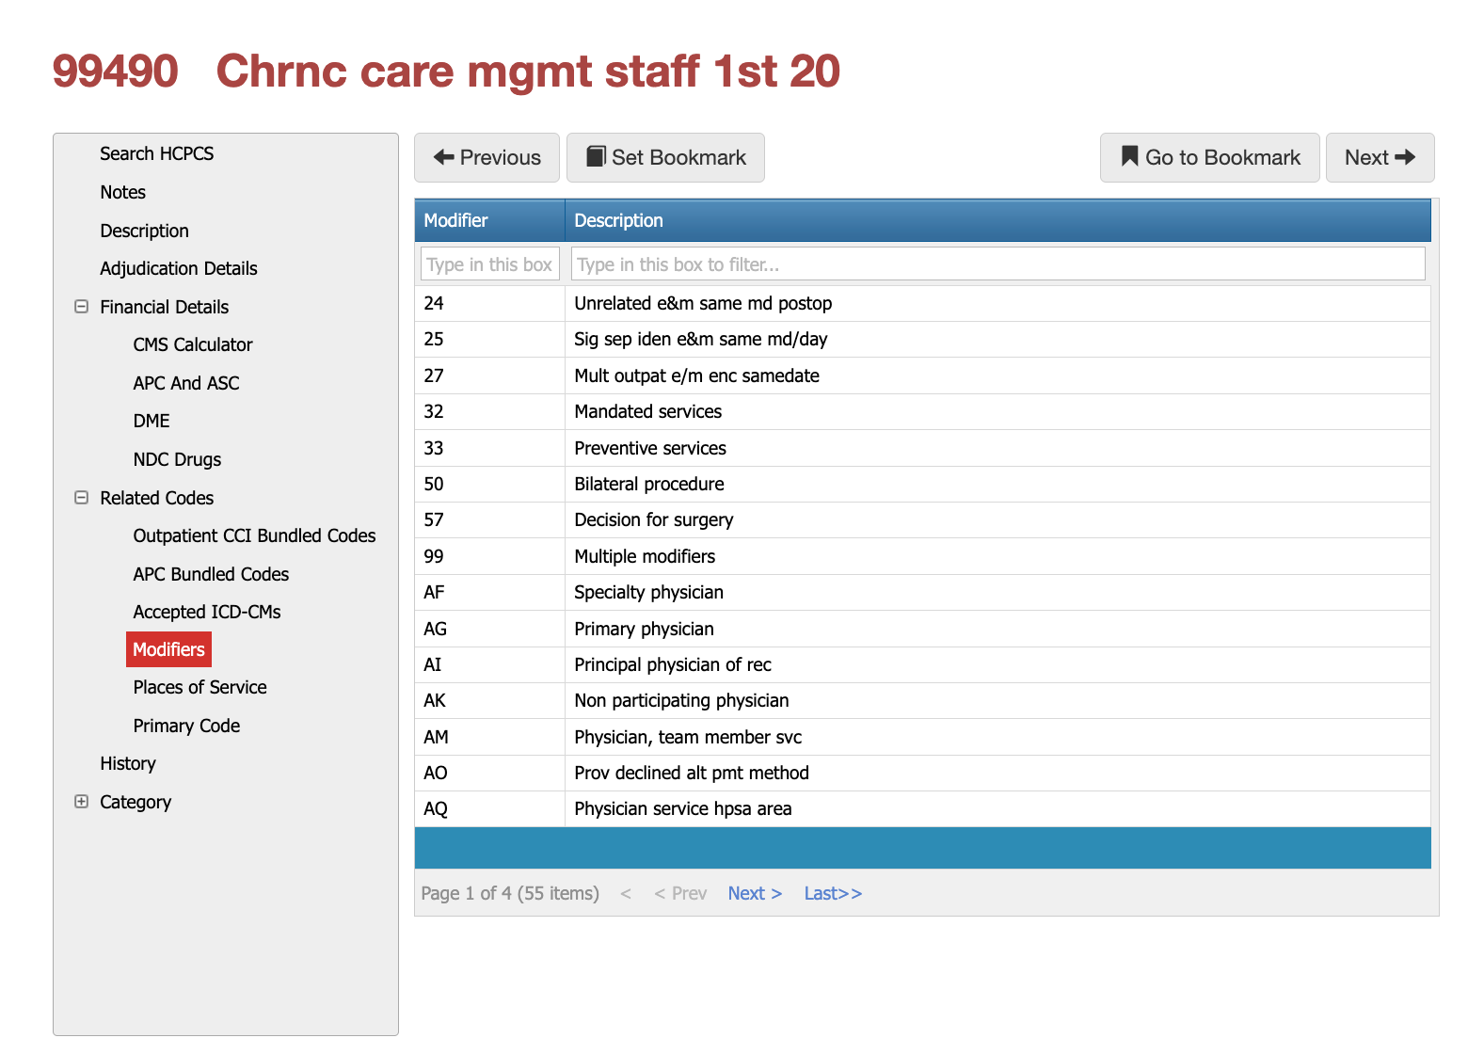Click the Previous arrow button

487,157
